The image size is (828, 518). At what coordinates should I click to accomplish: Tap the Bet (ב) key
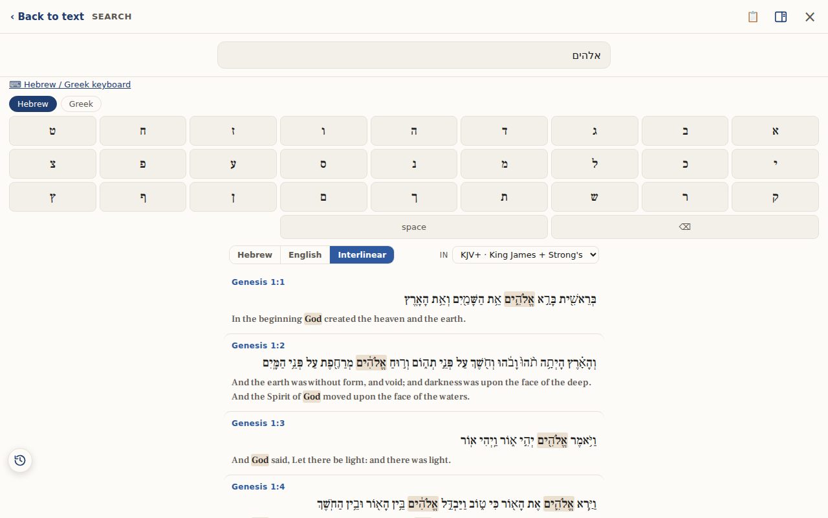tap(685, 131)
